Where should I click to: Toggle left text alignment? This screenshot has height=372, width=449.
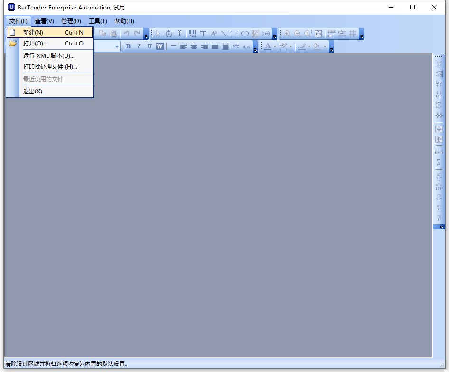(x=184, y=46)
